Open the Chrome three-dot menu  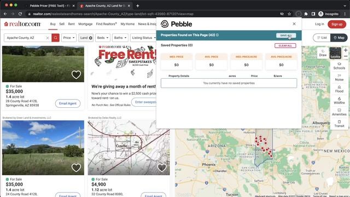(x=345, y=14)
